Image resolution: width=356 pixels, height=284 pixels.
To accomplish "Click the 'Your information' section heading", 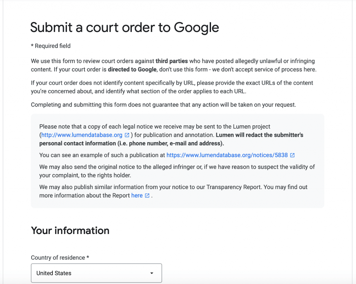I will point(70,230).
